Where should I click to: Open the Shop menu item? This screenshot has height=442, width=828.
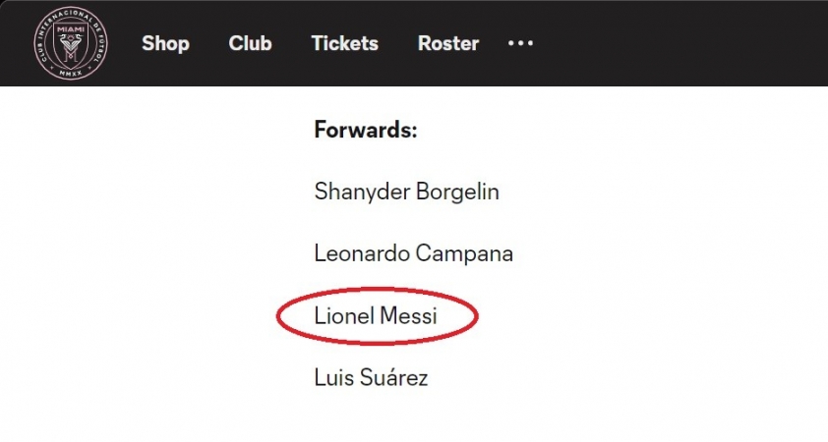point(165,43)
